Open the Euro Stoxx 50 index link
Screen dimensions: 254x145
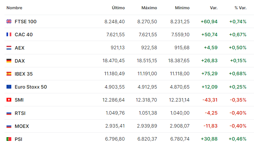click(31, 87)
